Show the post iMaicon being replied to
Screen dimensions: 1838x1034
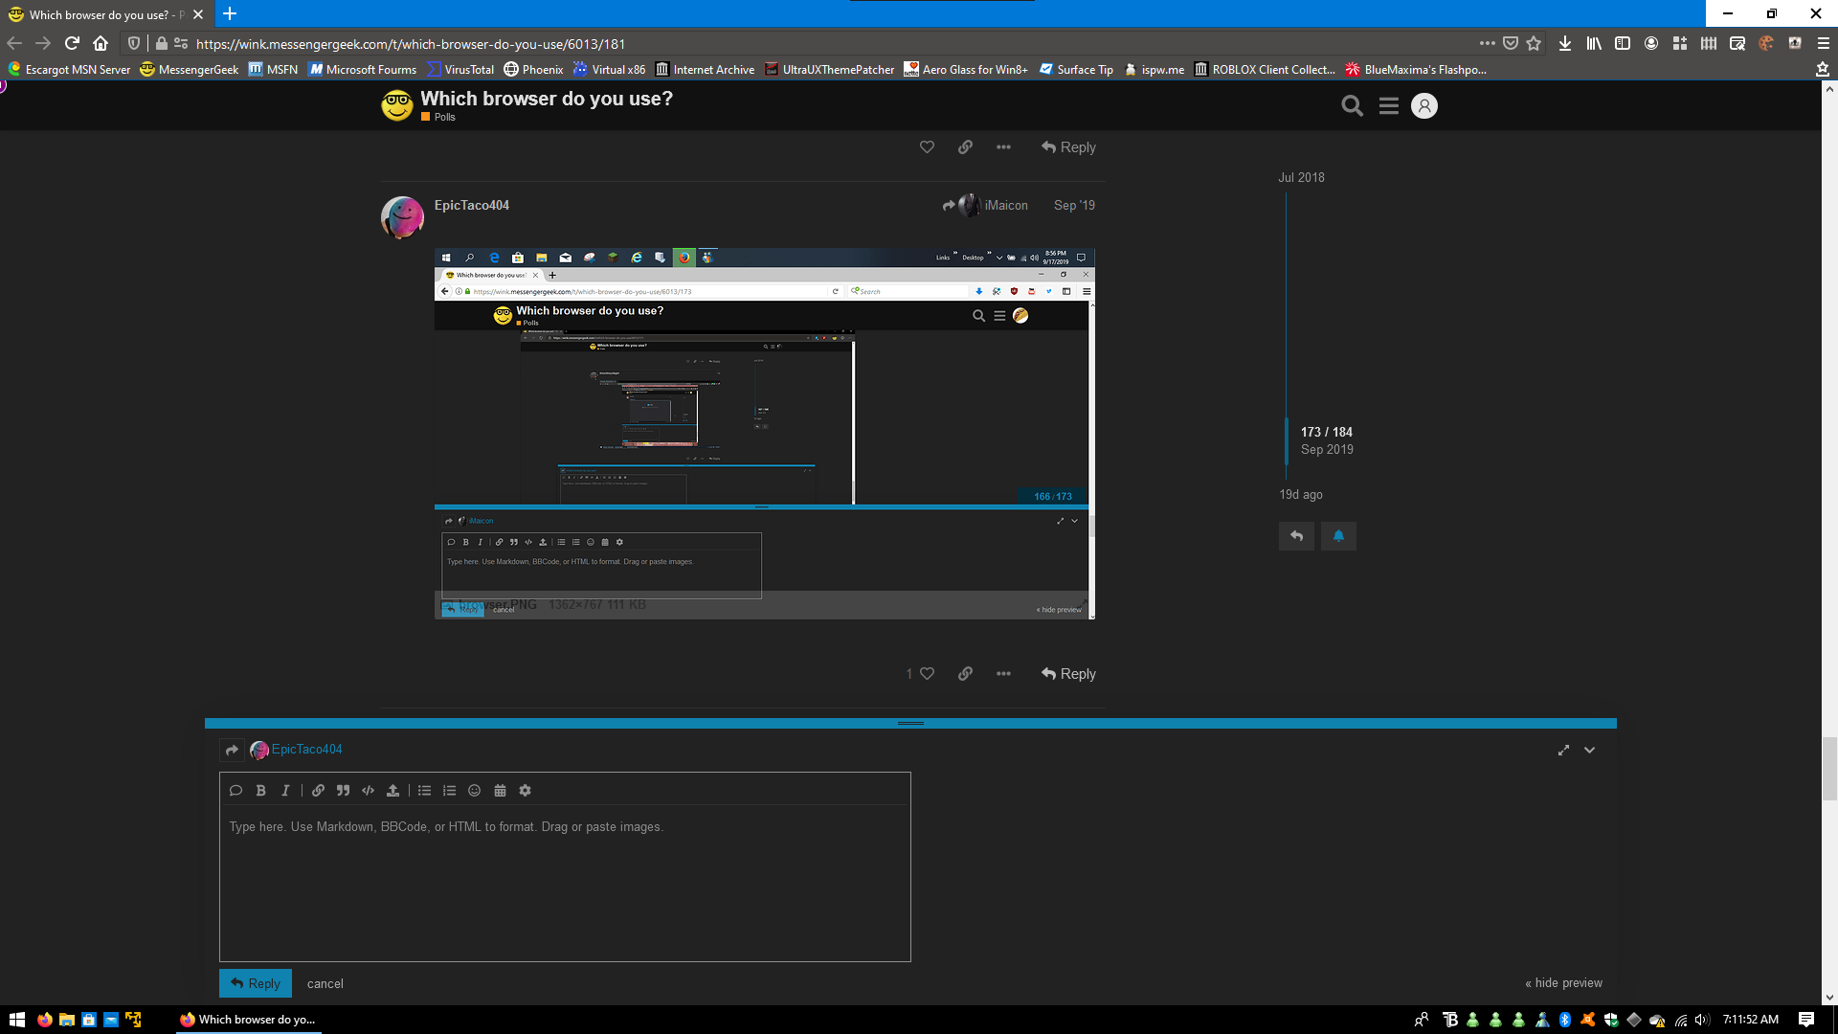coord(985,205)
